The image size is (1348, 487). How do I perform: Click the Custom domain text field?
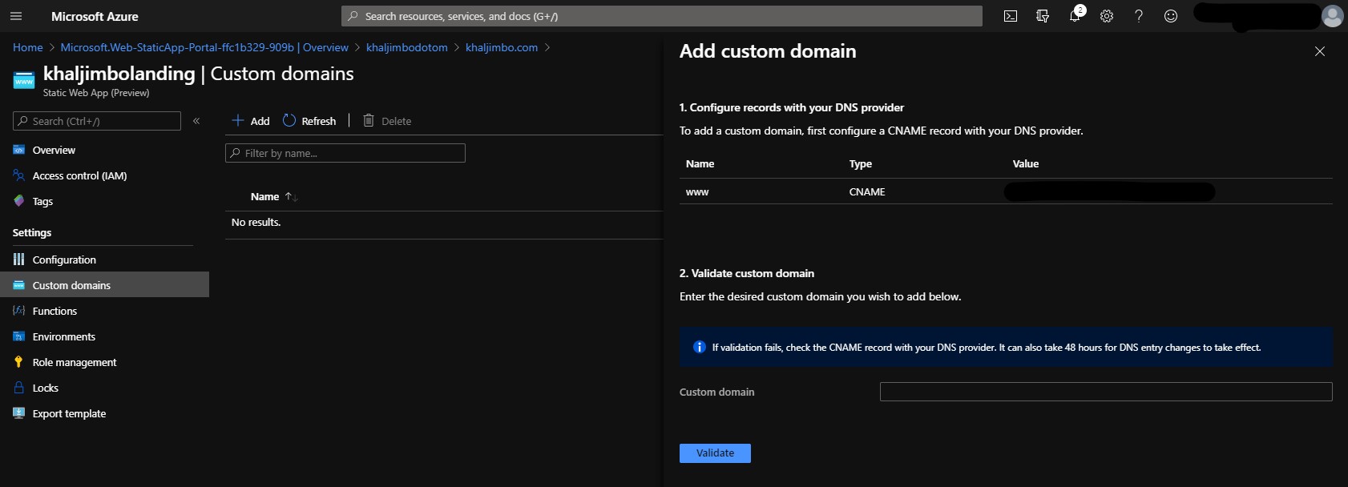pos(1106,392)
